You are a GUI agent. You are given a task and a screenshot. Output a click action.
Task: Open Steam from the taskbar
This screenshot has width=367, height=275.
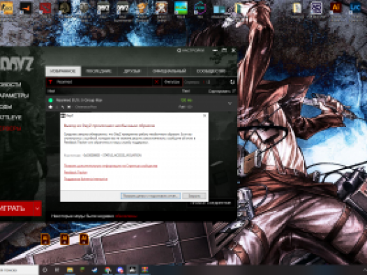(95, 270)
